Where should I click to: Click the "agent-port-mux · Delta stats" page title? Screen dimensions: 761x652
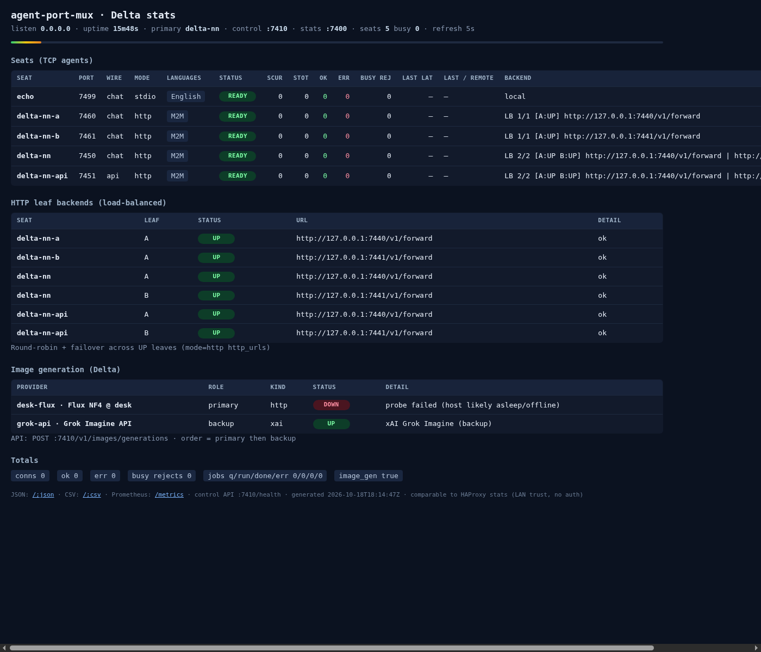tap(93, 15)
